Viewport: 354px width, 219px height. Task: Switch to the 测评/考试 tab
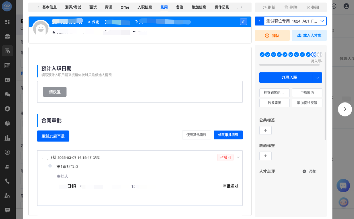(73, 7)
